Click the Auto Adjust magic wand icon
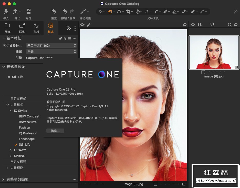This screenshot has height=188, width=240. [x=83, y=12]
